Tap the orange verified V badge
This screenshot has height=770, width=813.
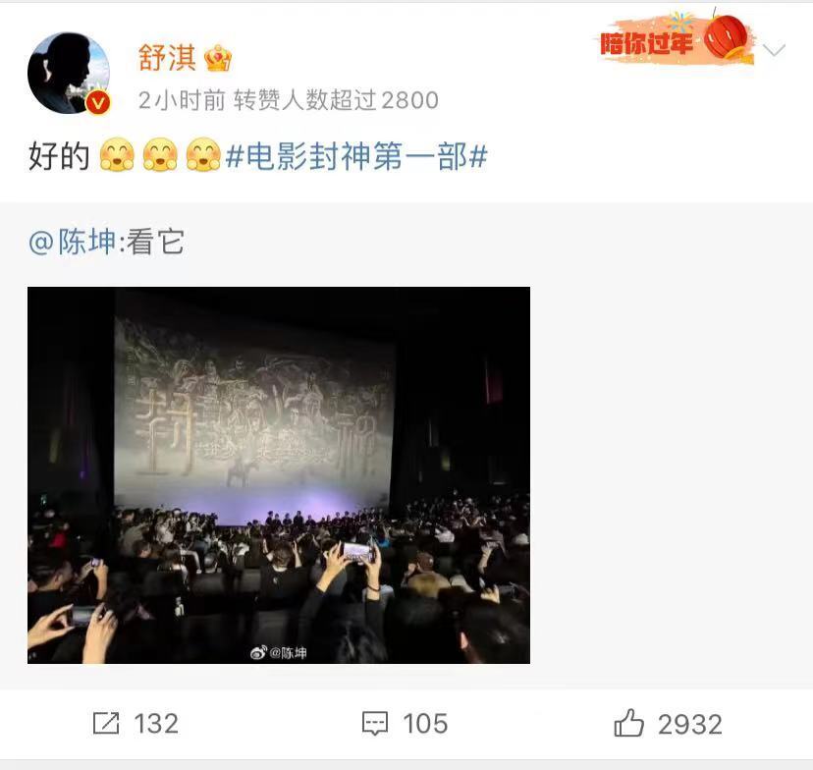click(97, 101)
